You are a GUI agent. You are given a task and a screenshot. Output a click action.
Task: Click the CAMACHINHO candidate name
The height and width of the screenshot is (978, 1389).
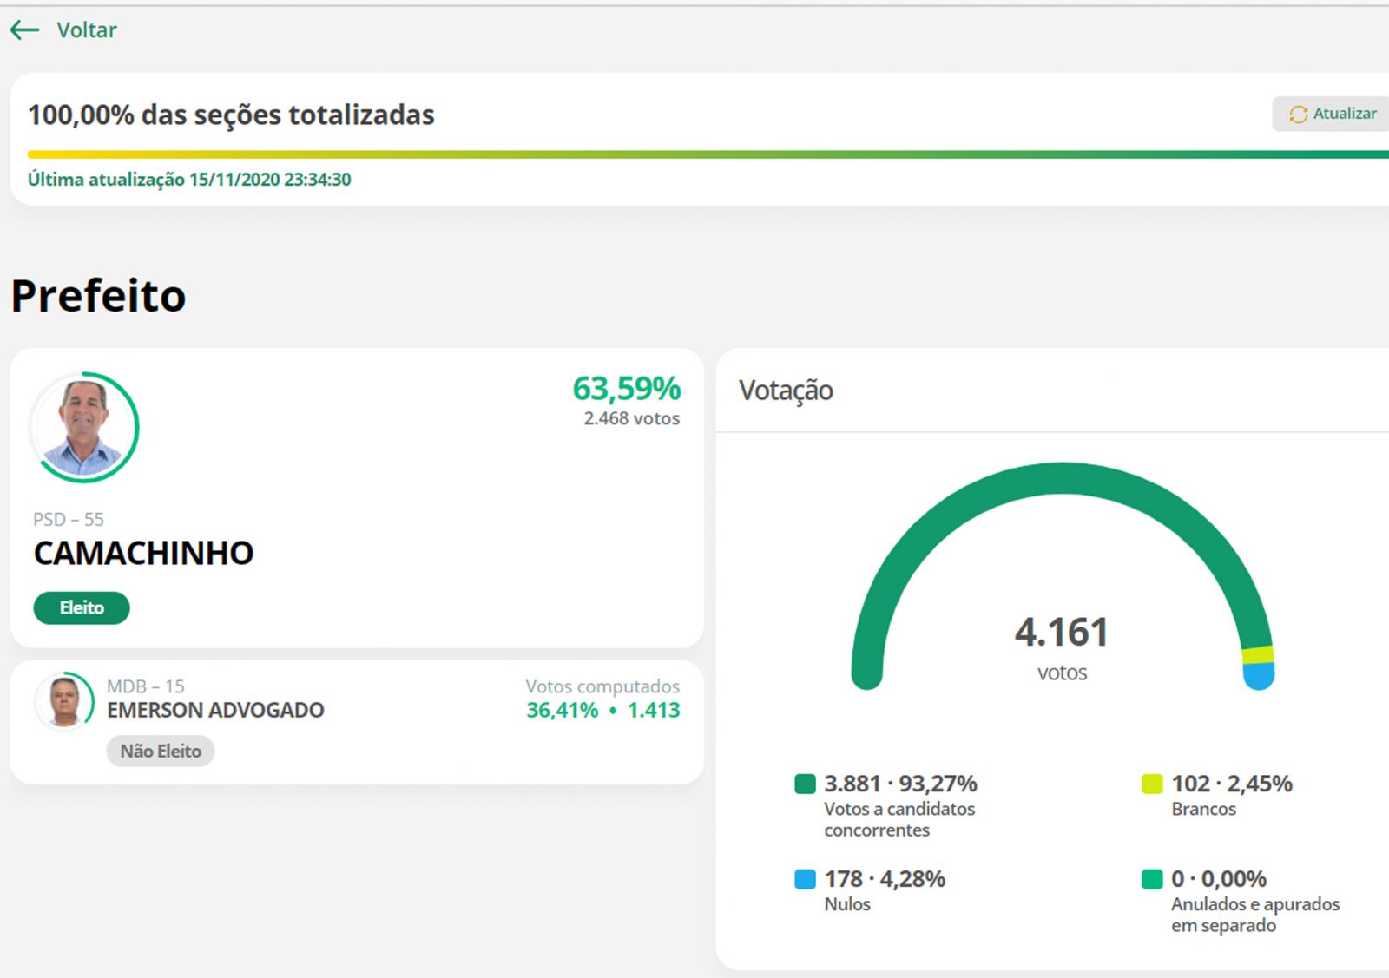144,553
